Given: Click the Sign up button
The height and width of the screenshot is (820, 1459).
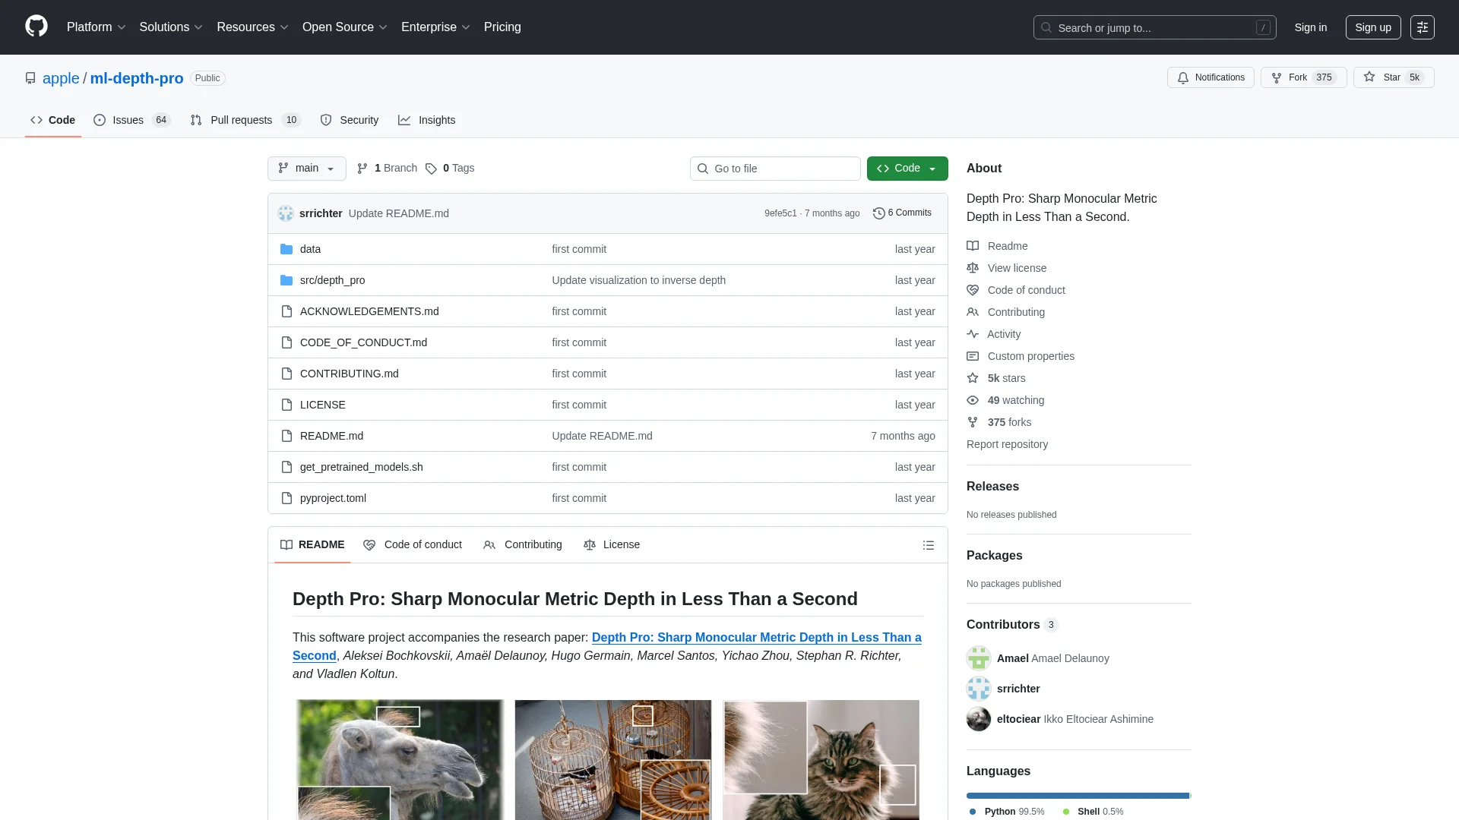Looking at the screenshot, I should [1372, 27].
